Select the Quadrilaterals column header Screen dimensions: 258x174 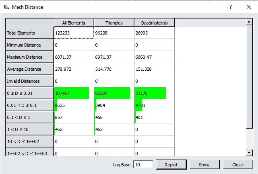pyautogui.click(x=154, y=23)
